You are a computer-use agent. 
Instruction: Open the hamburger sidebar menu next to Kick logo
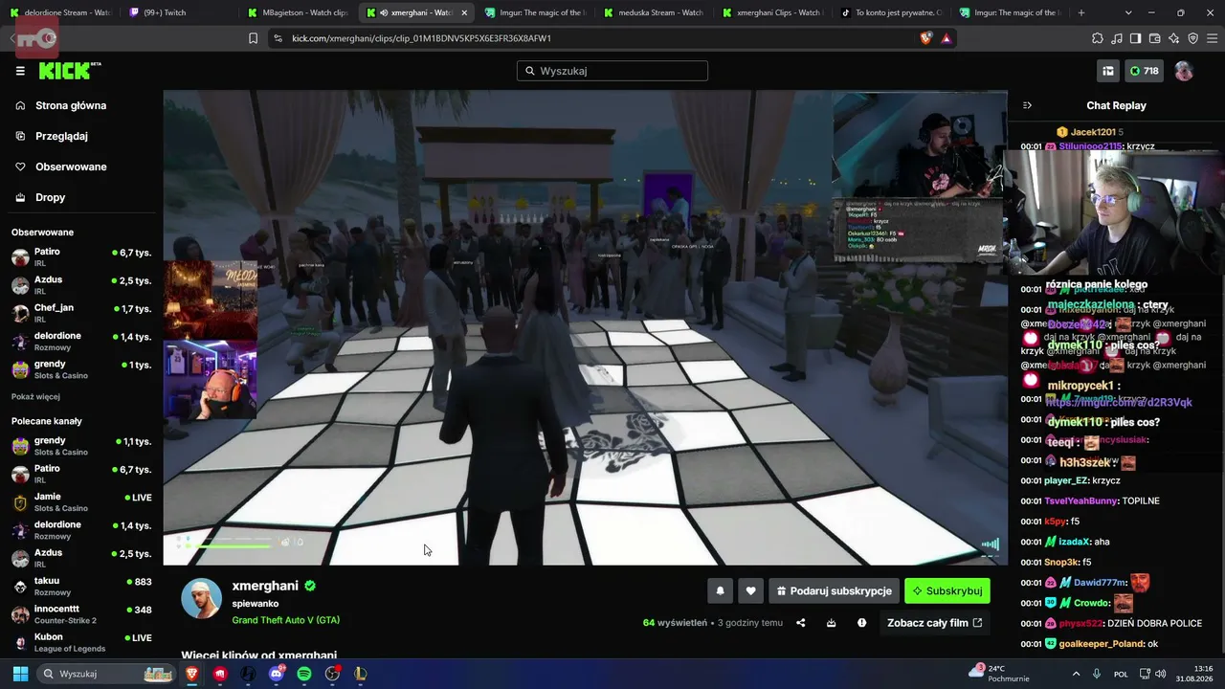20,71
